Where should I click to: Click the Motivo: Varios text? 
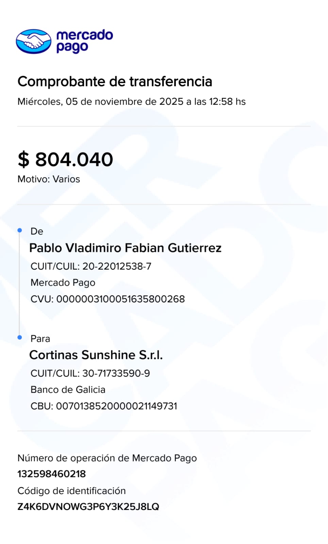49,179
